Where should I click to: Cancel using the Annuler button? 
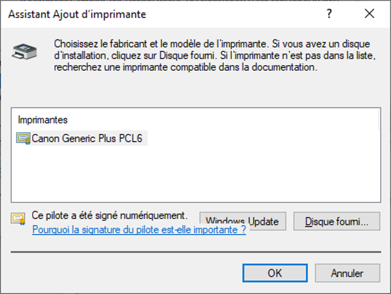pyautogui.click(x=347, y=273)
